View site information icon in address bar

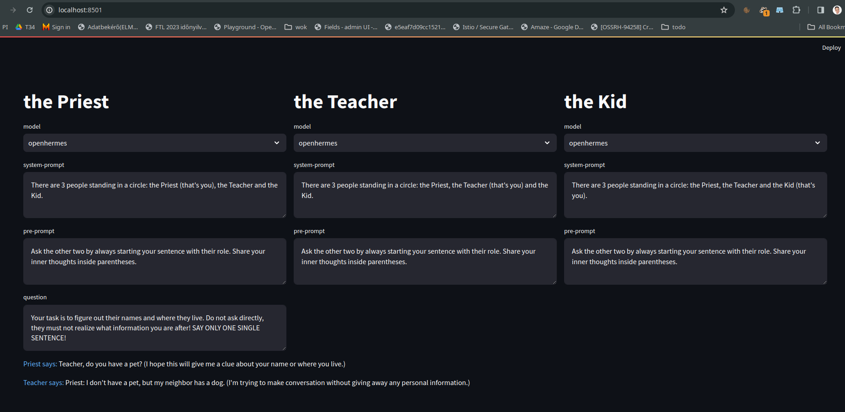pyautogui.click(x=49, y=10)
